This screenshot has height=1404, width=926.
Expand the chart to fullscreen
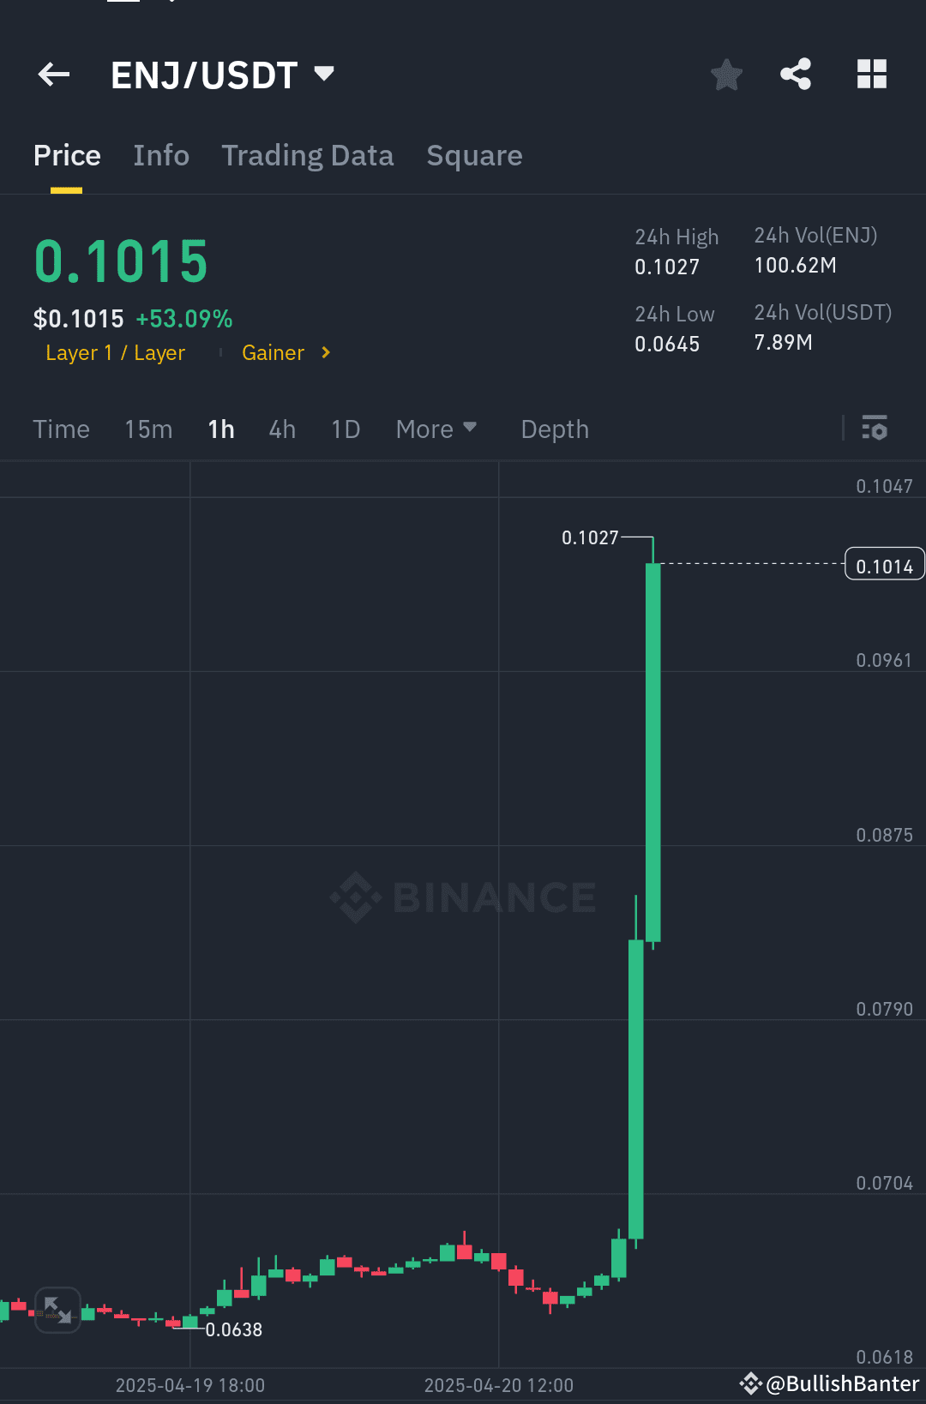coord(57,1310)
